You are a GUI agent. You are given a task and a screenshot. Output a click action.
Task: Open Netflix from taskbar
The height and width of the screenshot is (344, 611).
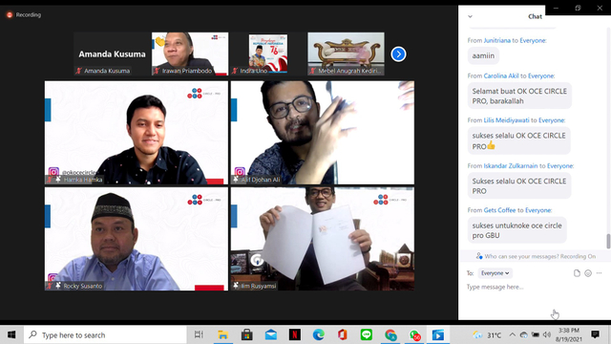coord(295,335)
